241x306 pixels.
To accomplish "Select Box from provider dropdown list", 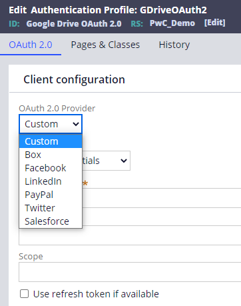I will coord(51,155).
